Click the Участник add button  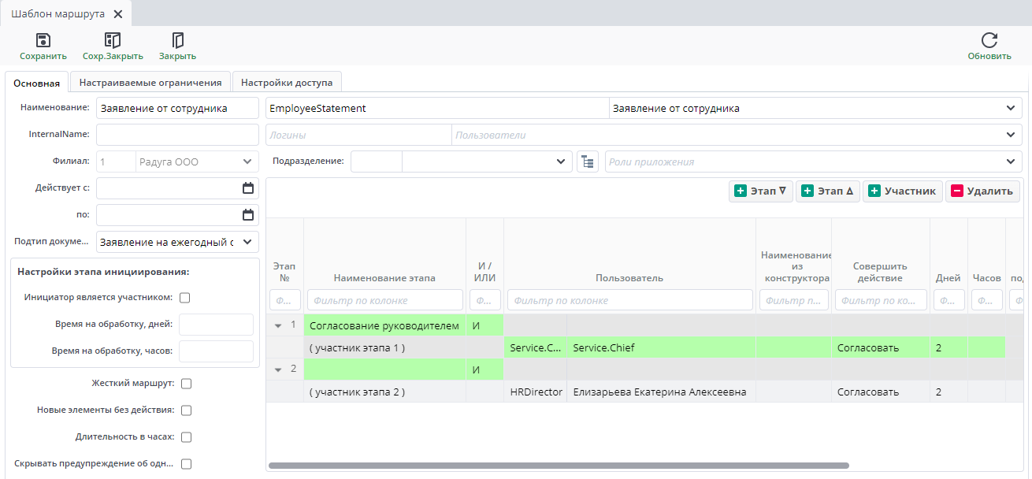pyautogui.click(x=903, y=191)
